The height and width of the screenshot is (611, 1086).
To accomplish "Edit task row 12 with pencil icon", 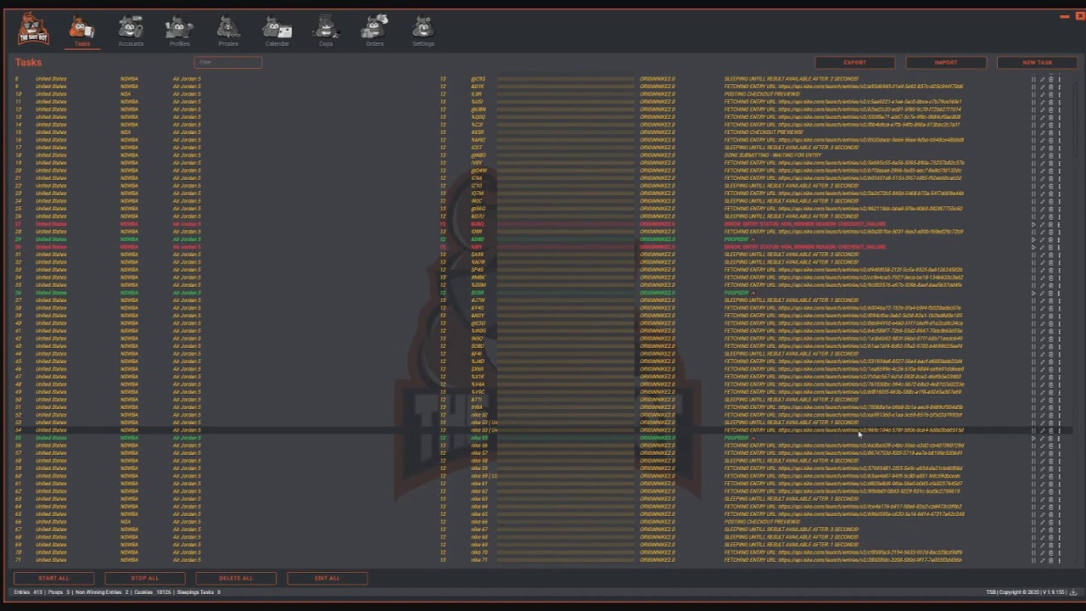I will (x=1043, y=109).
